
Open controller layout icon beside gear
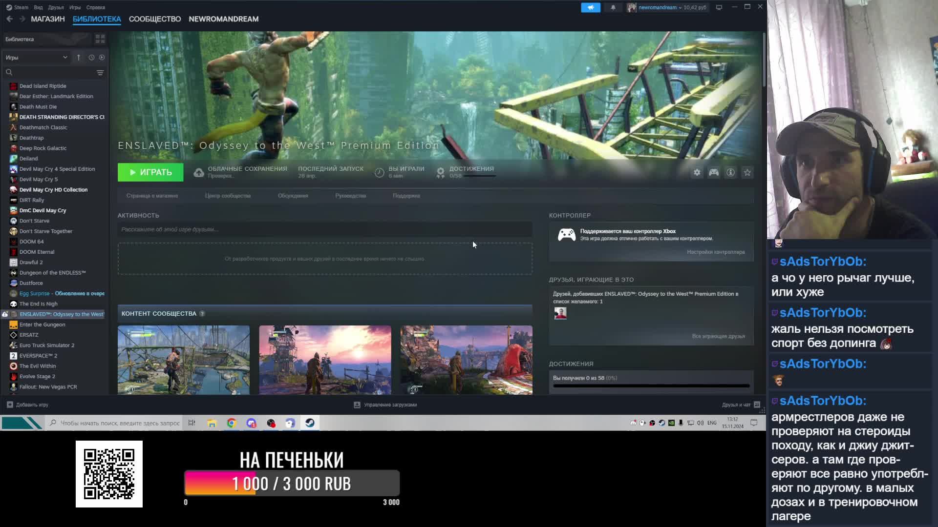714,172
